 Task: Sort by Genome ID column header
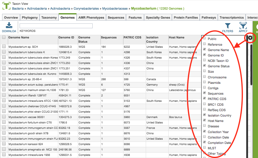pos(68,39)
